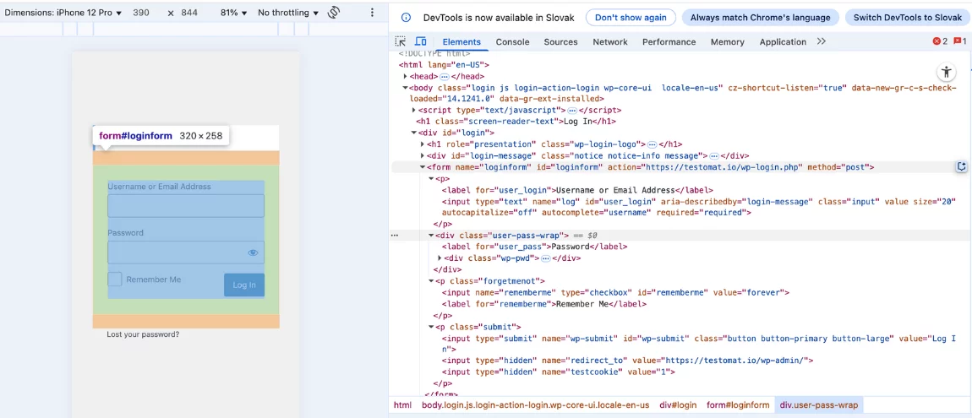972x418 pixels.
Task: Open the iPhone 12 Pro device dropdown
Action: coord(63,13)
